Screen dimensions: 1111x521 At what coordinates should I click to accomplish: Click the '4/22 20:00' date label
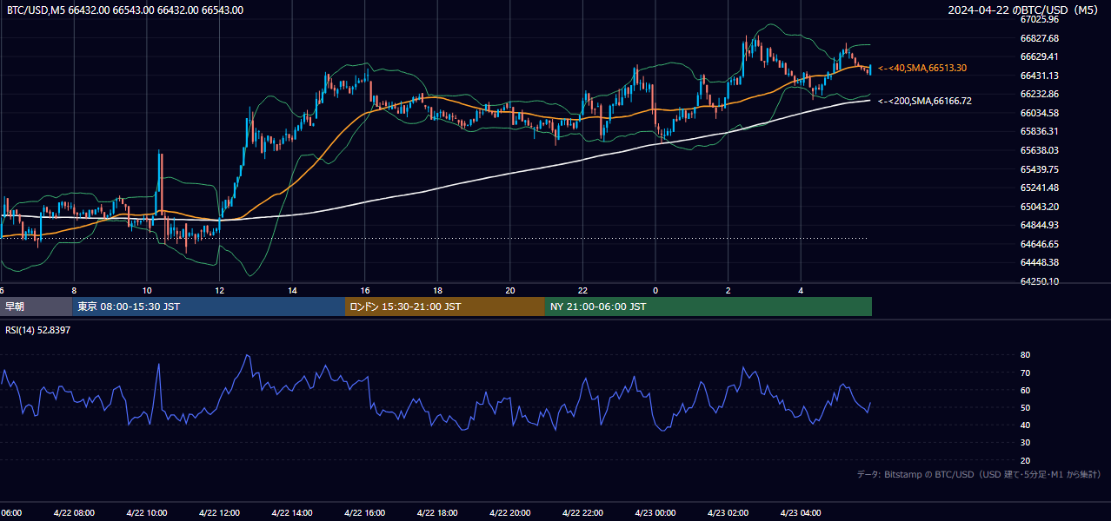click(x=510, y=513)
